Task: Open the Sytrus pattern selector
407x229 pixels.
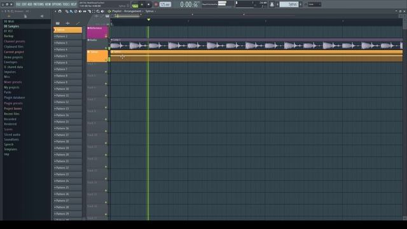Action: click(x=289, y=4)
